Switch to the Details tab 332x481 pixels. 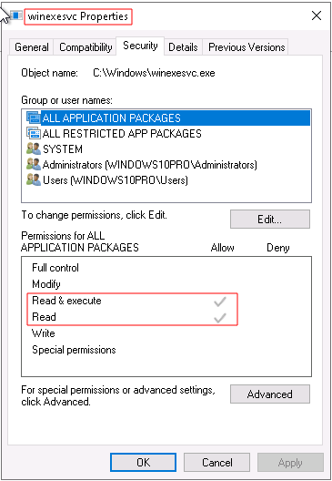pyautogui.click(x=183, y=47)
